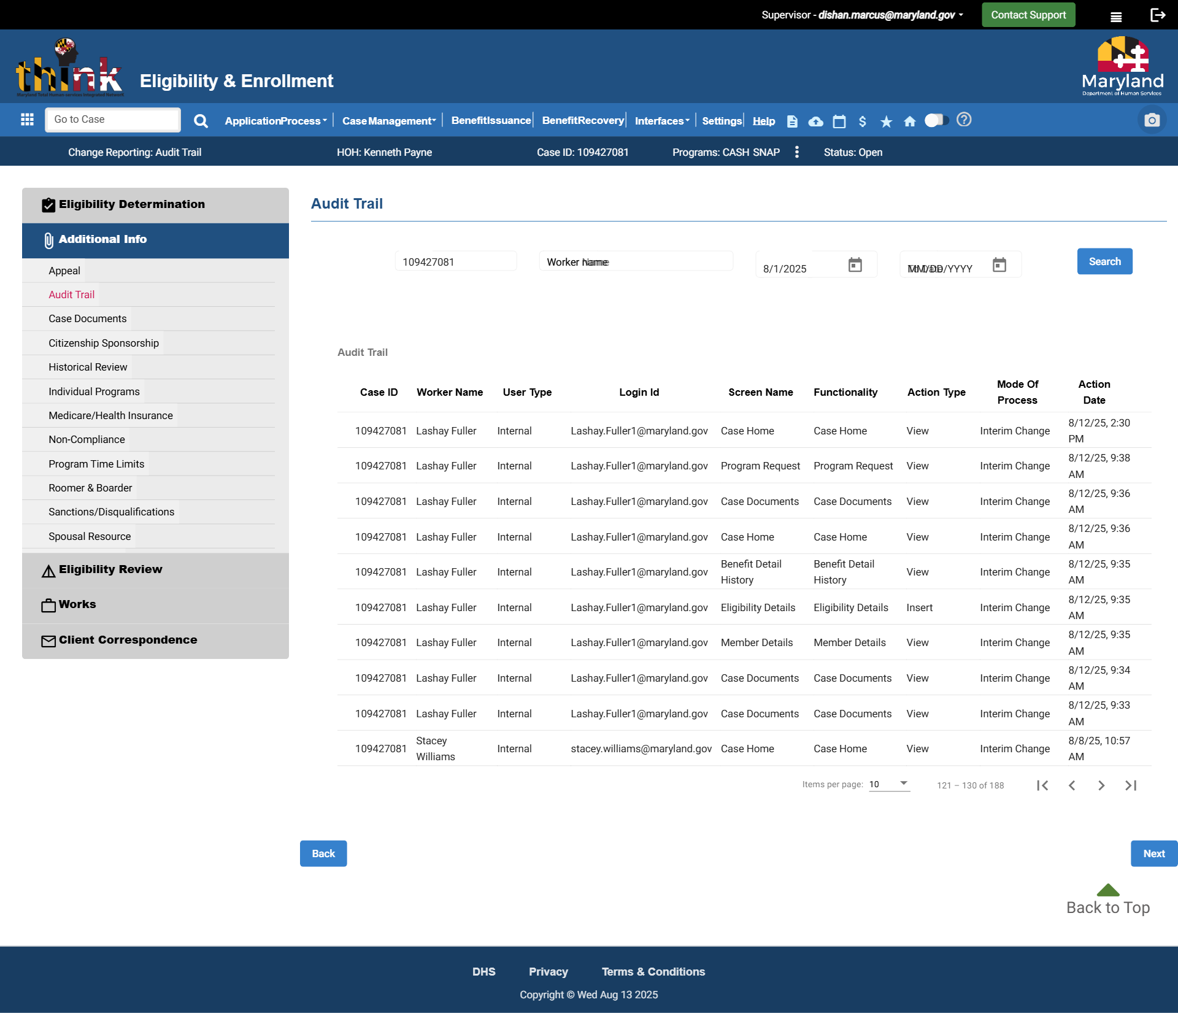
Task: Open Spousal Resource sidebar item
Action: click(90, 536)
